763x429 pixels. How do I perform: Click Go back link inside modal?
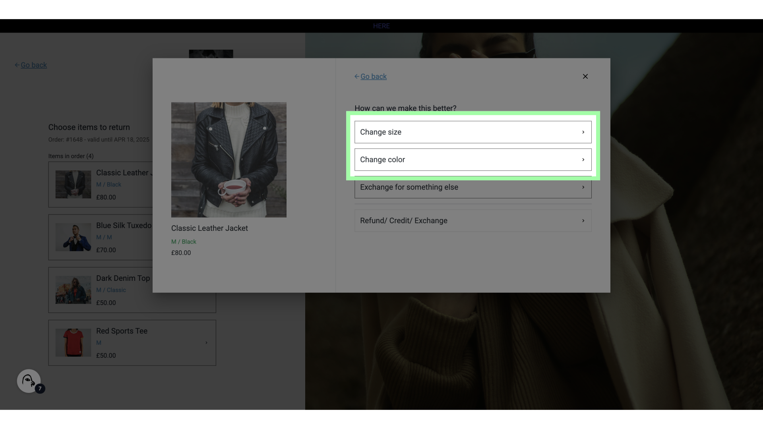click(x=373, y=76)
